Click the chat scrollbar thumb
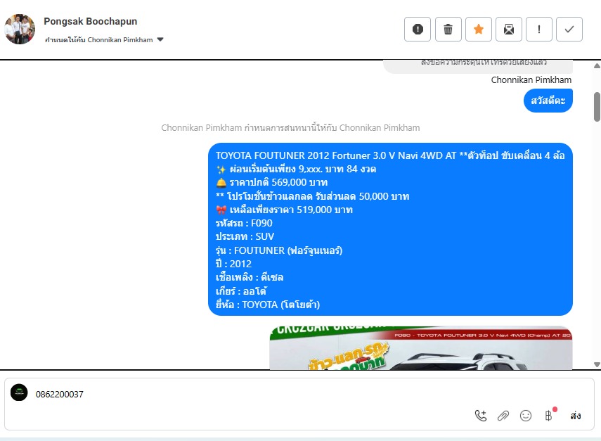601x441 pixels. 597,107
